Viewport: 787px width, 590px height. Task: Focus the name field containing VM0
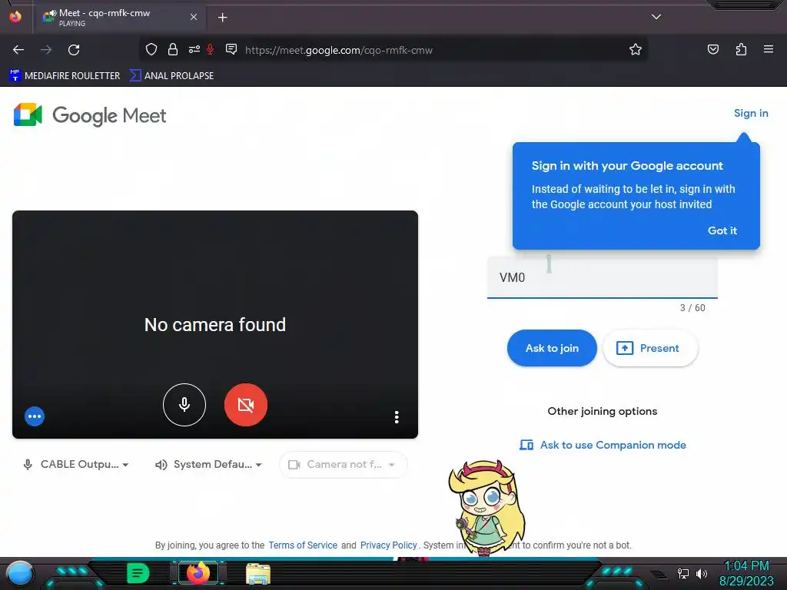tap(603, 277)
